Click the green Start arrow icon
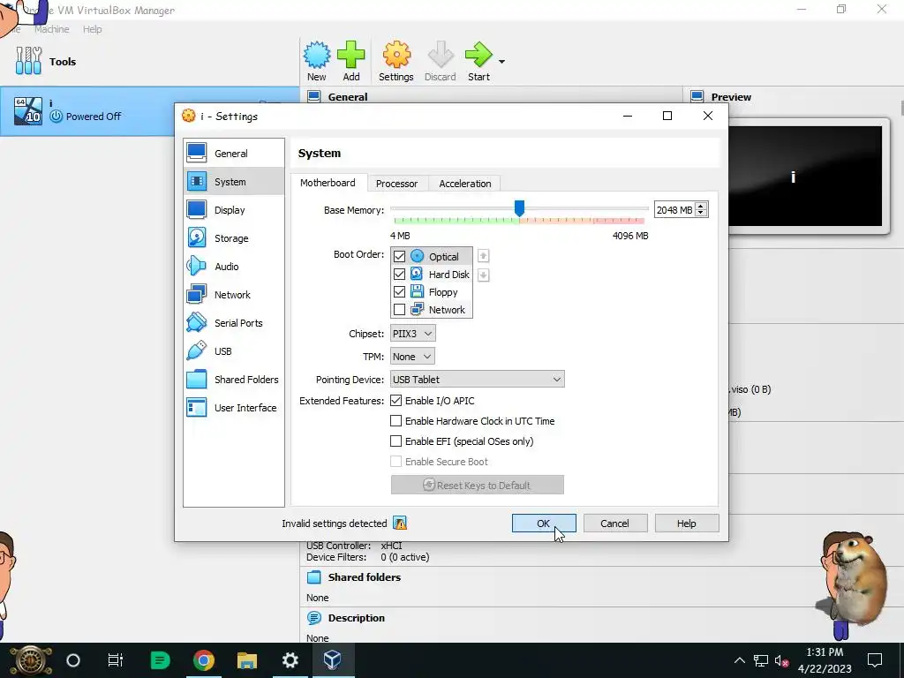 click(x=478, y=55)
